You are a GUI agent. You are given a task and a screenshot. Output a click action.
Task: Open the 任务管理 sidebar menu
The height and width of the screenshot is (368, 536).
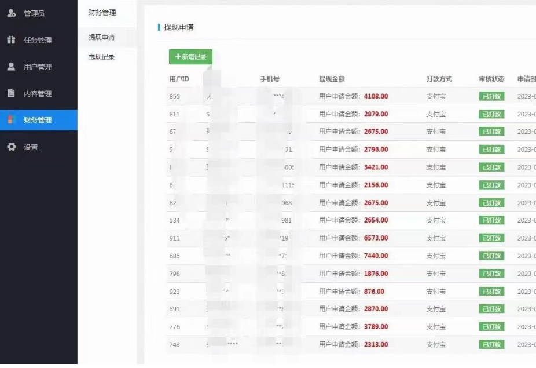38,40
